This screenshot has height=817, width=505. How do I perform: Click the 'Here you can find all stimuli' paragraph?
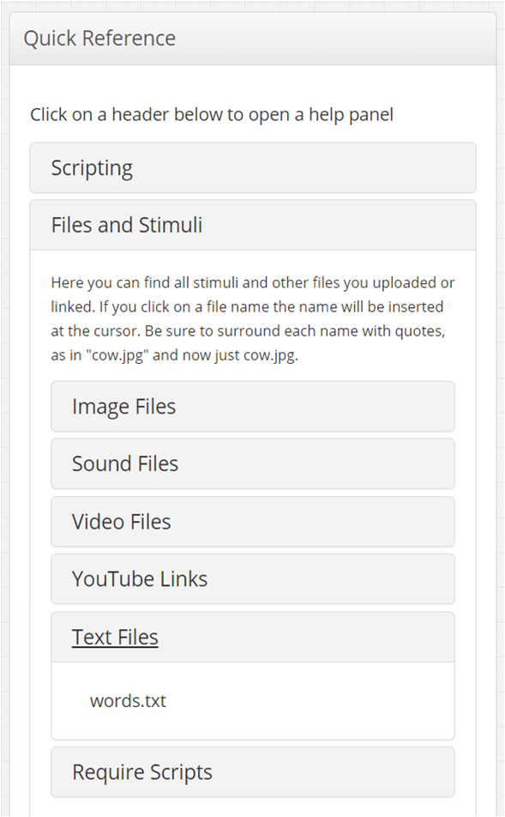point(253,319)
